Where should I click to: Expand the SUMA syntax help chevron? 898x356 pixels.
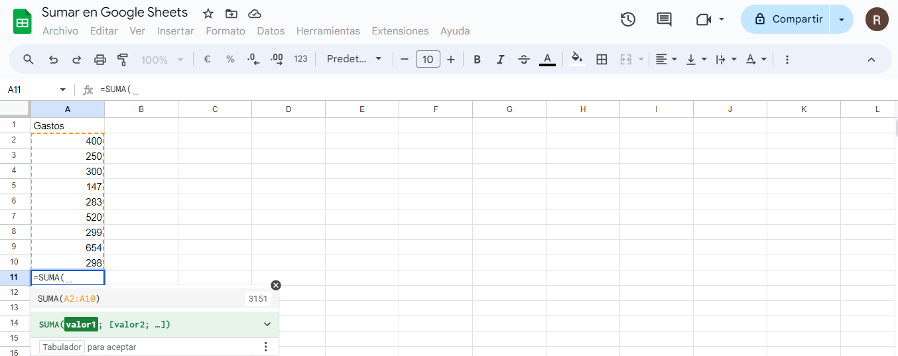click(x=267, y=324)
